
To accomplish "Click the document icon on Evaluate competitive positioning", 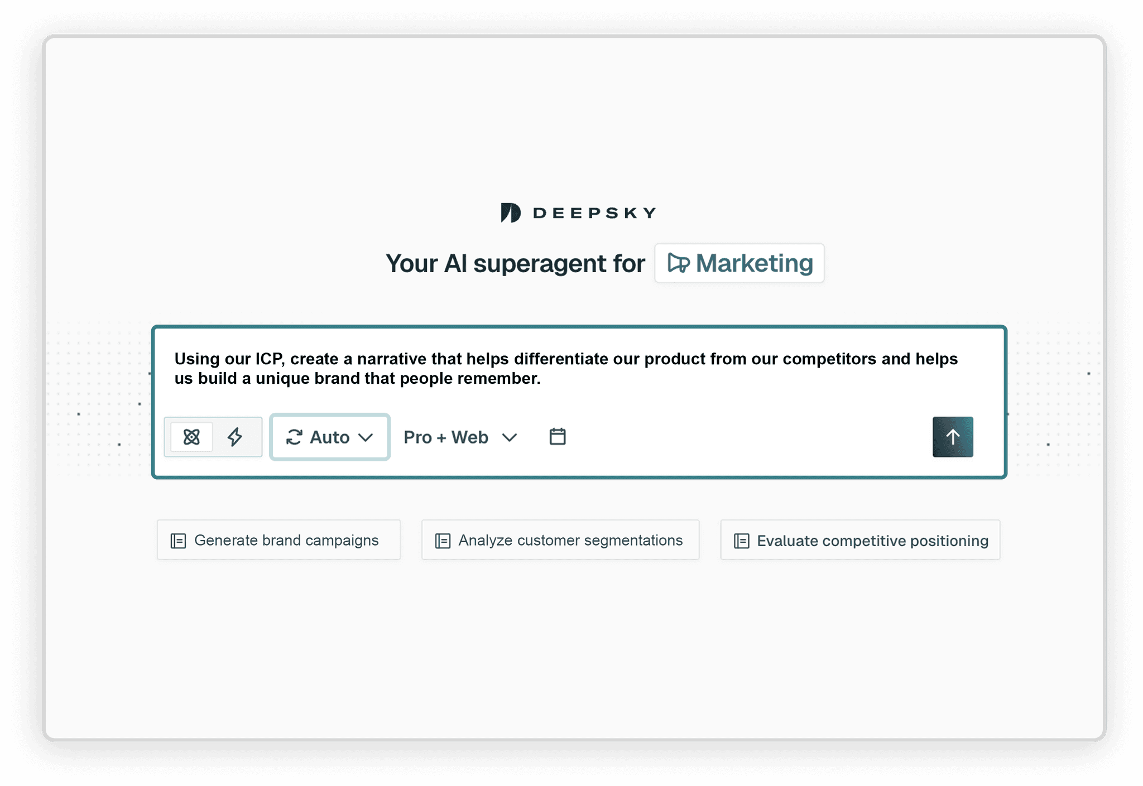I will [x=741, y=541].
